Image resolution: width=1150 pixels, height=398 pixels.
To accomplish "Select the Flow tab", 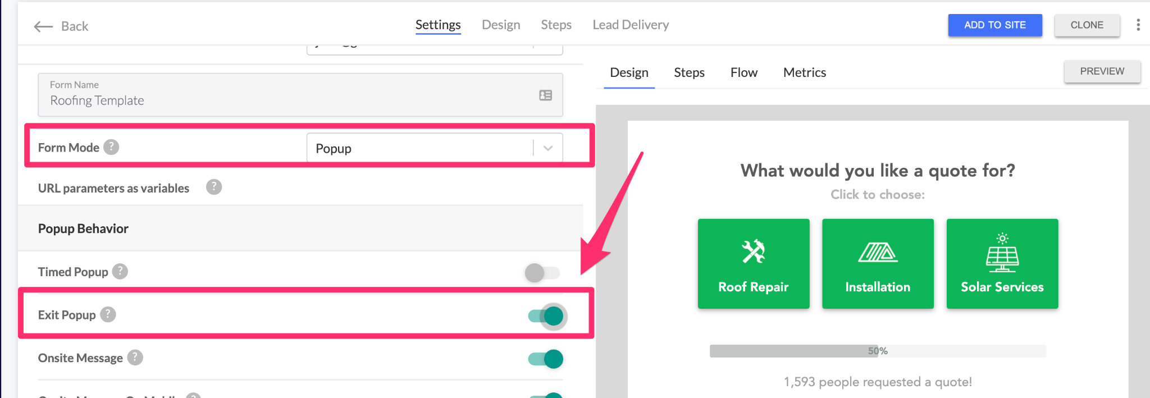I will (x=743, y=72).
